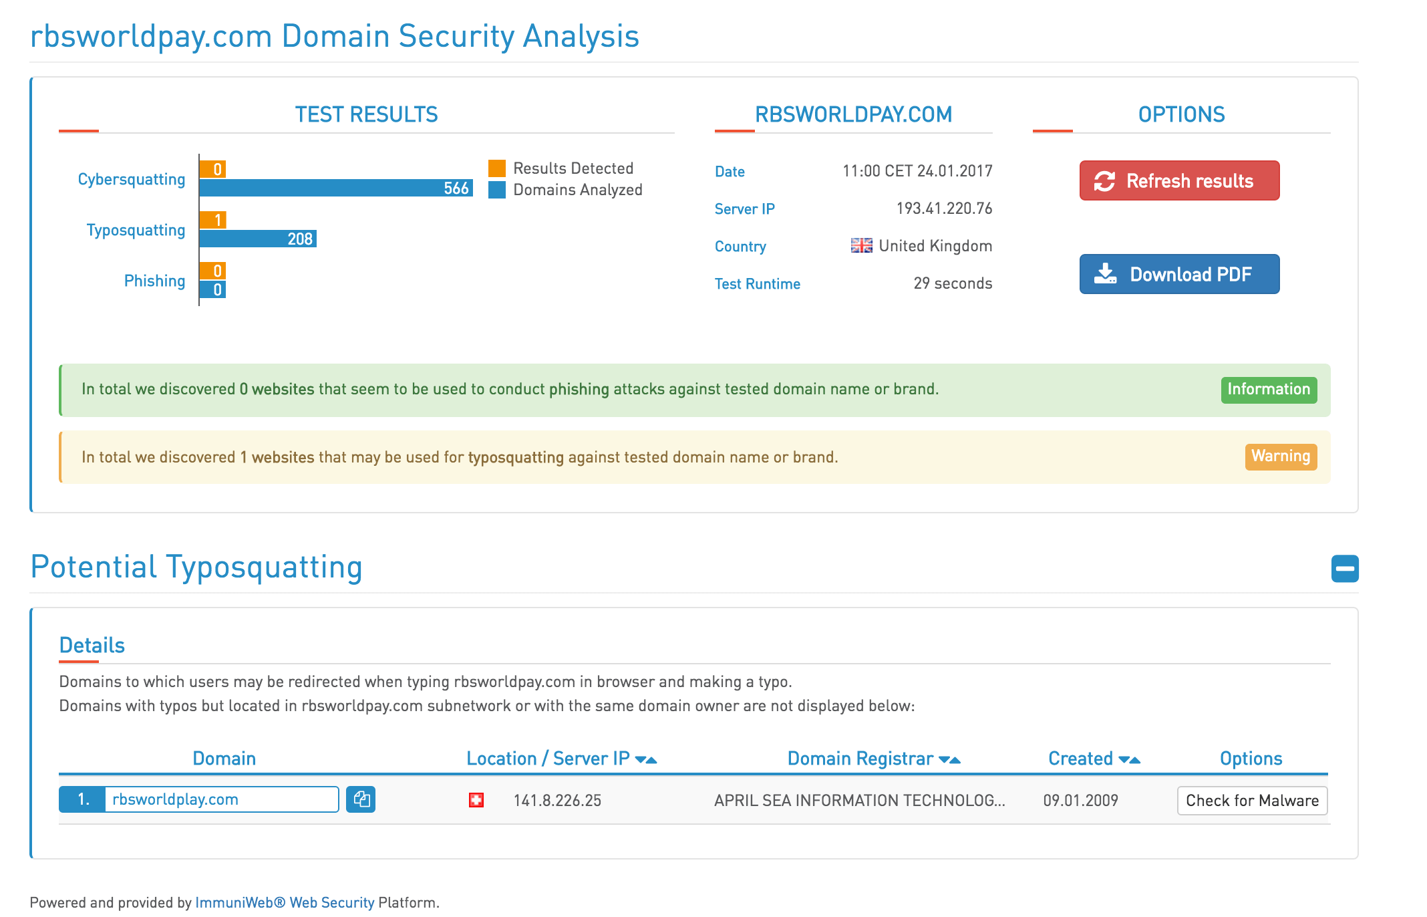Click the Results Detected legend swatch

(x=497, y=168)
